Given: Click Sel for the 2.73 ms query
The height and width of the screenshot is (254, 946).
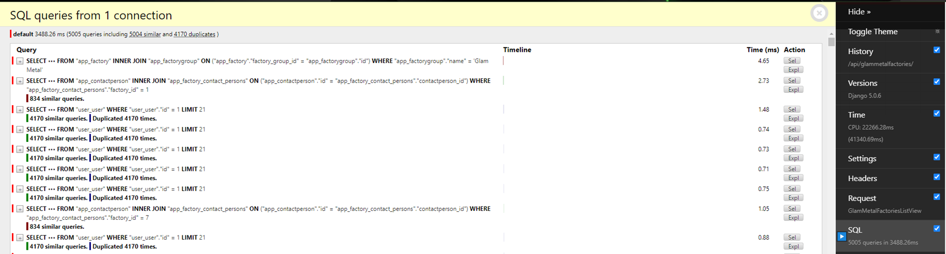Looking at the screenshot, I should [x=792, y=81].
